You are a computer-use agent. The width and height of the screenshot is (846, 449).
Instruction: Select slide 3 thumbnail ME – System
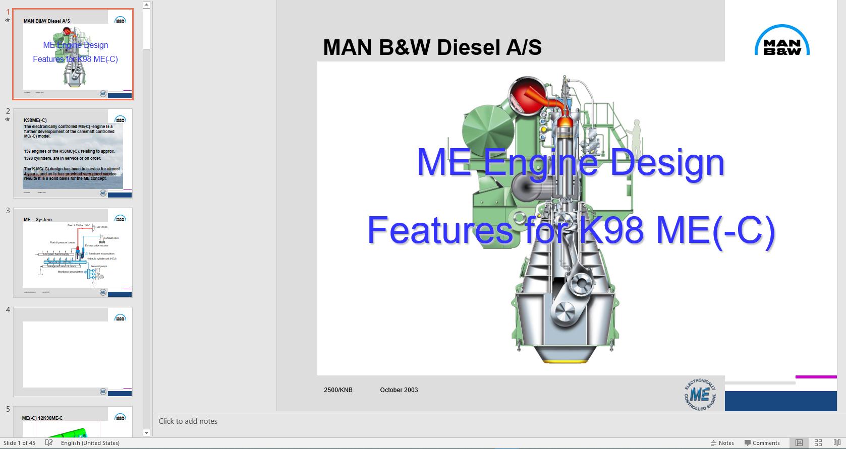[x=73, y=252]
